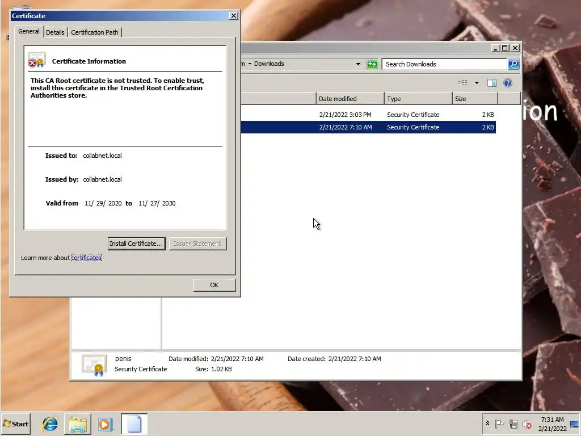The image size is (581, 436).
Task: Click the certificate icon in details pane
Action: (x=94, y=365)
